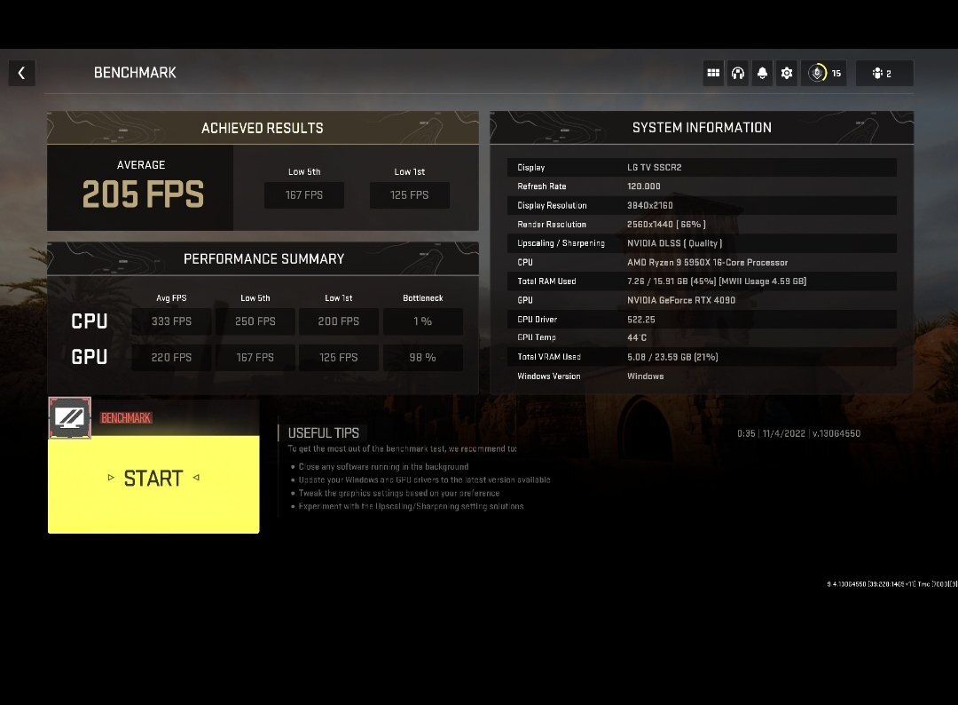Click the build version string at bottom right
The image size is (958, 705).
click(x=892, y=584)
